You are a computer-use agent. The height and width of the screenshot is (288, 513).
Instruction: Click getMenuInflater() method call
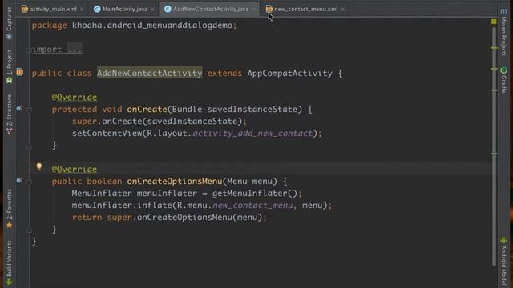click(255, 194)
